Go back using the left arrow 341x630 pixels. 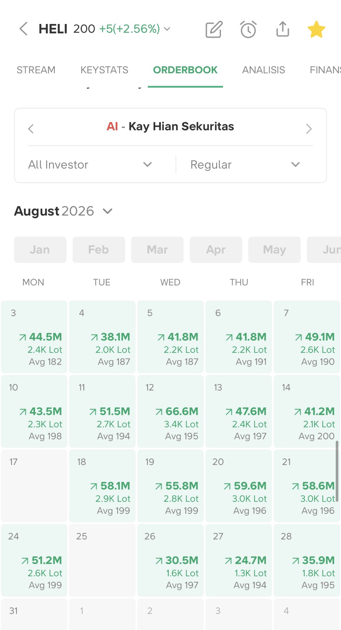point(23,29)
